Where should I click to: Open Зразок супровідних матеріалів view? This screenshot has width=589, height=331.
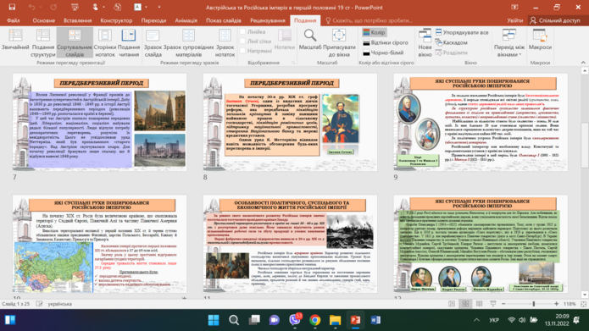(x=189, y=43)
